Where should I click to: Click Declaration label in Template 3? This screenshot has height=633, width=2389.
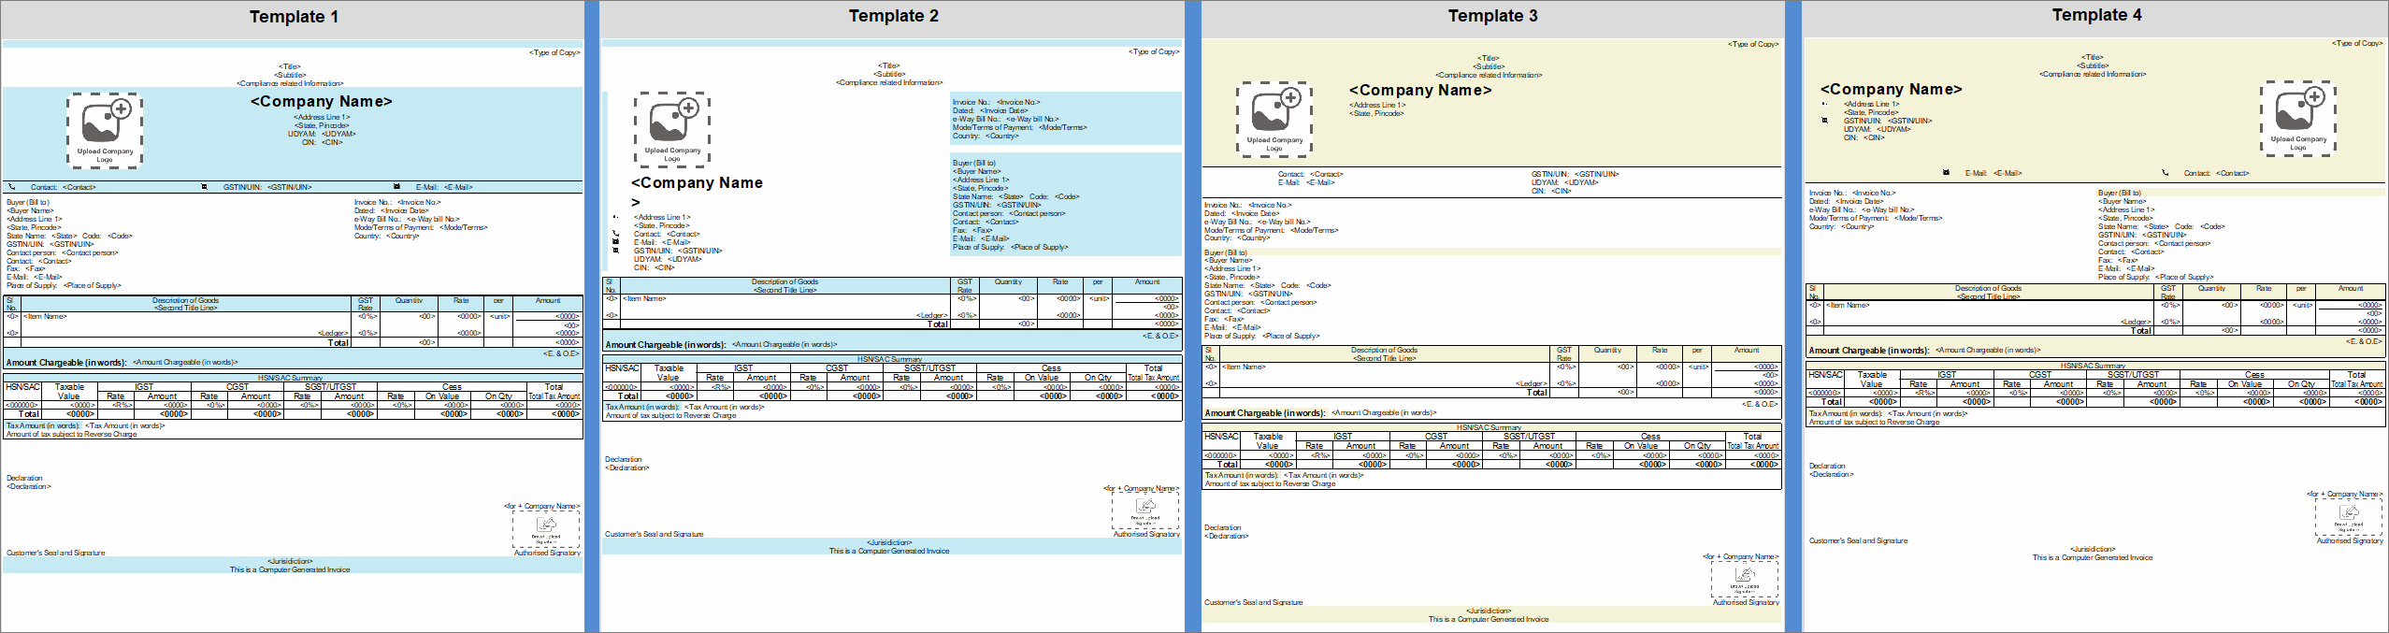coord(1223,527)
